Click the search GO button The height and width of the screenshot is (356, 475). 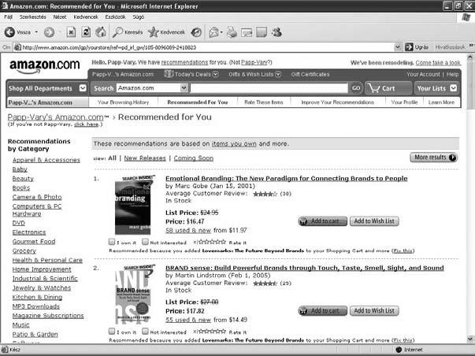(x=356, y=88)
